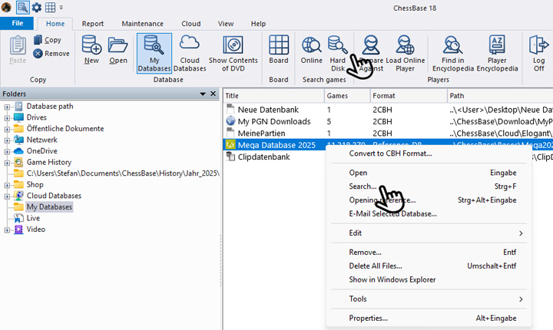Viewport: 553px width, 330px height.
Task: Switch to the Report ribbon tab
Action: [x=93, y=24]
